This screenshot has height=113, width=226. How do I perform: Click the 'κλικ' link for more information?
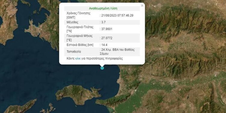[x=78, y=59]
